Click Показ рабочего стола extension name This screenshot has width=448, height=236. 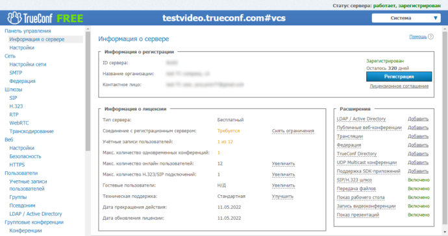[x=360, y=198]
